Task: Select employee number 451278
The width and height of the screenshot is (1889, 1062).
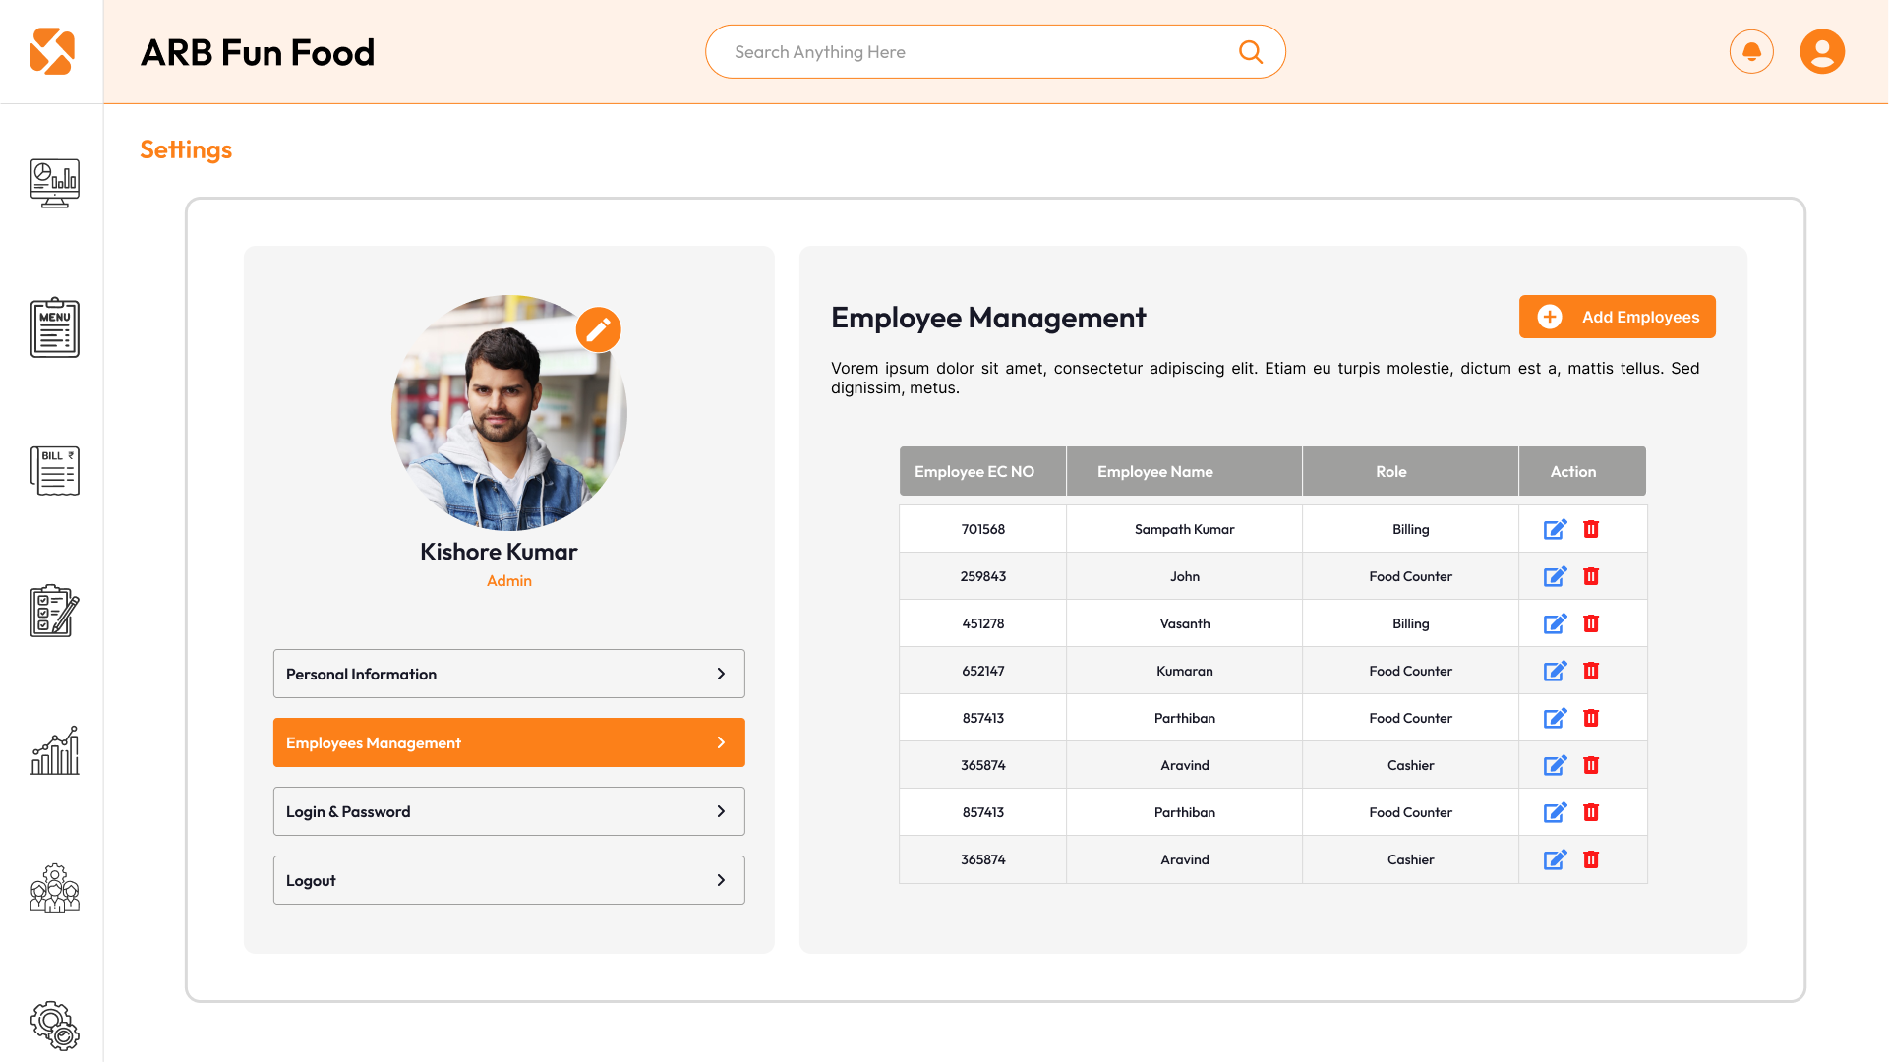Action: (x=982, y=623)
